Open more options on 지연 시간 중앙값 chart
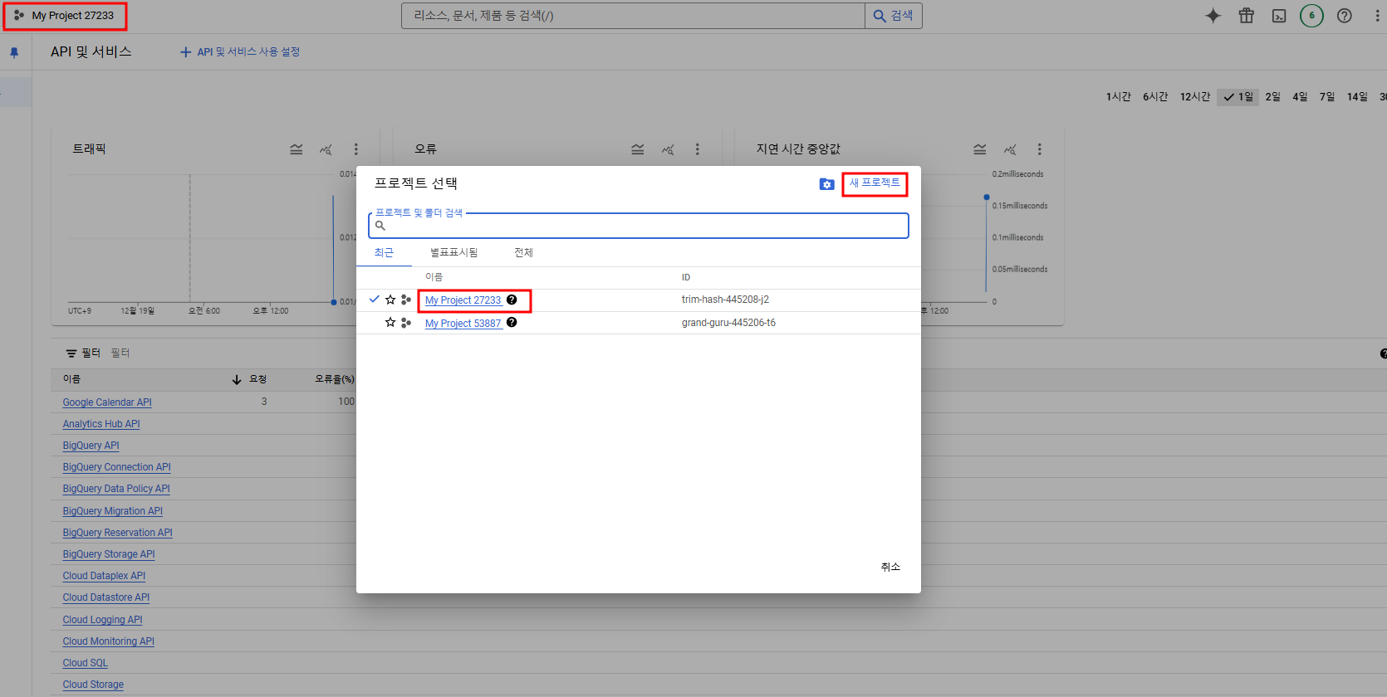Screen dimensions: 1387x697 coord(1040,149)
